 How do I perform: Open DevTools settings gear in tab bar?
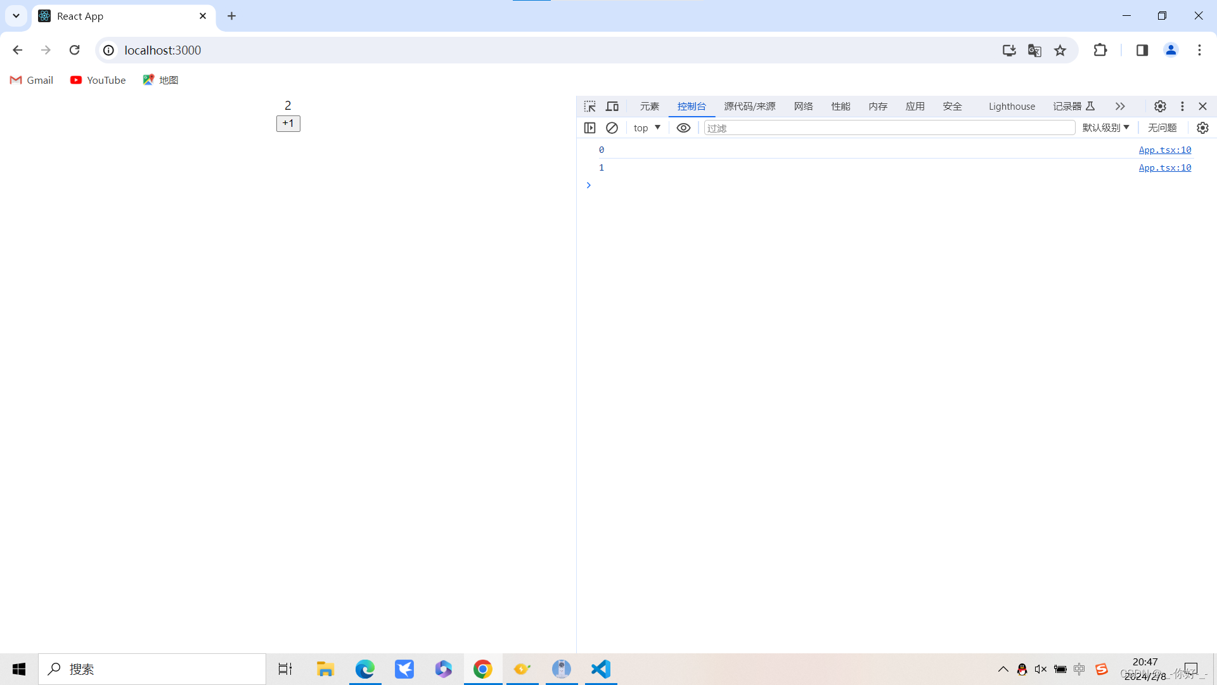pyautogui.click(x=1160, y=106)
